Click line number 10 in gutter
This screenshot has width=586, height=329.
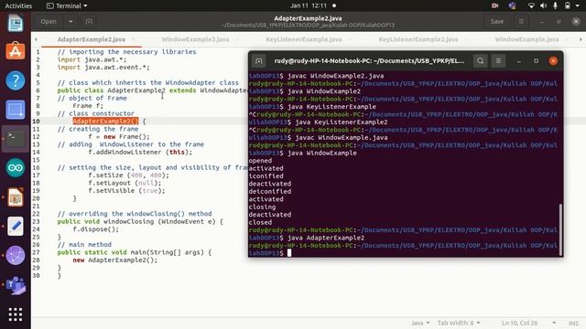pyautogui.click(x=36, y=122)
